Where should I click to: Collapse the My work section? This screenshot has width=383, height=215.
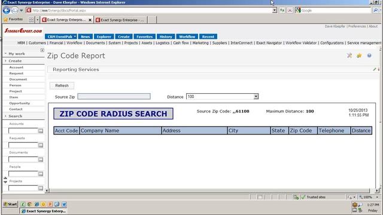pos(5,54)
